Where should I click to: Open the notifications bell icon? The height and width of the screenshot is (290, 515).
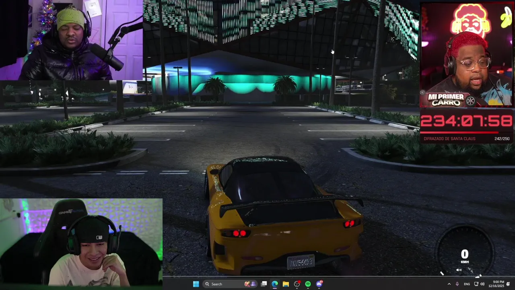pos(509,284)
